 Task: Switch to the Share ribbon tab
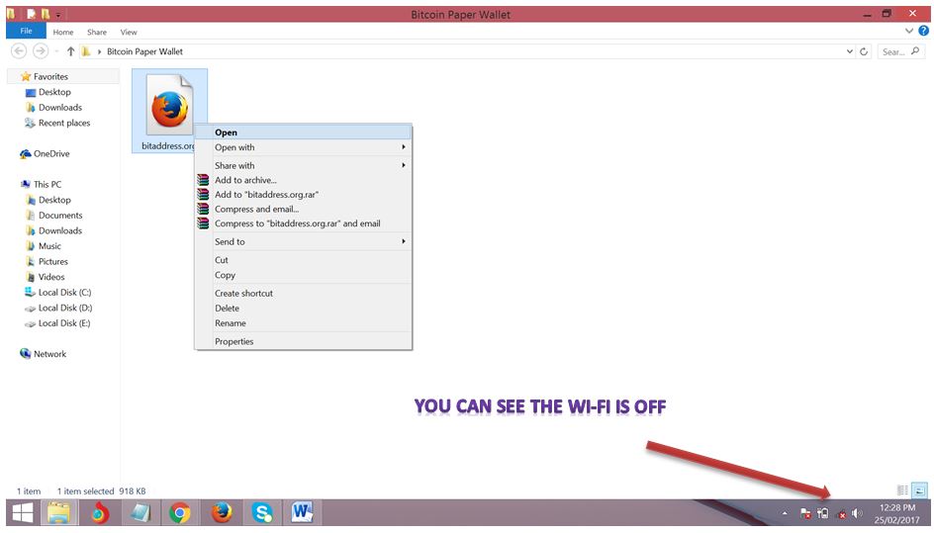pos(97,33)
